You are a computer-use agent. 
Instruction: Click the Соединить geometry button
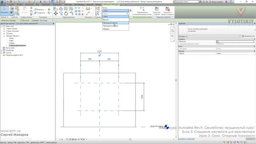40,13
